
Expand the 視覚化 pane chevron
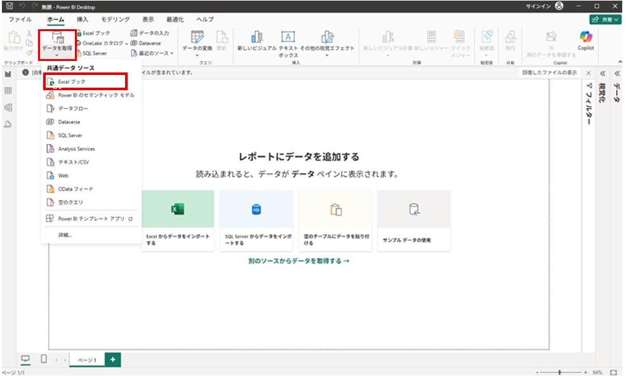[x=603, y=74]
